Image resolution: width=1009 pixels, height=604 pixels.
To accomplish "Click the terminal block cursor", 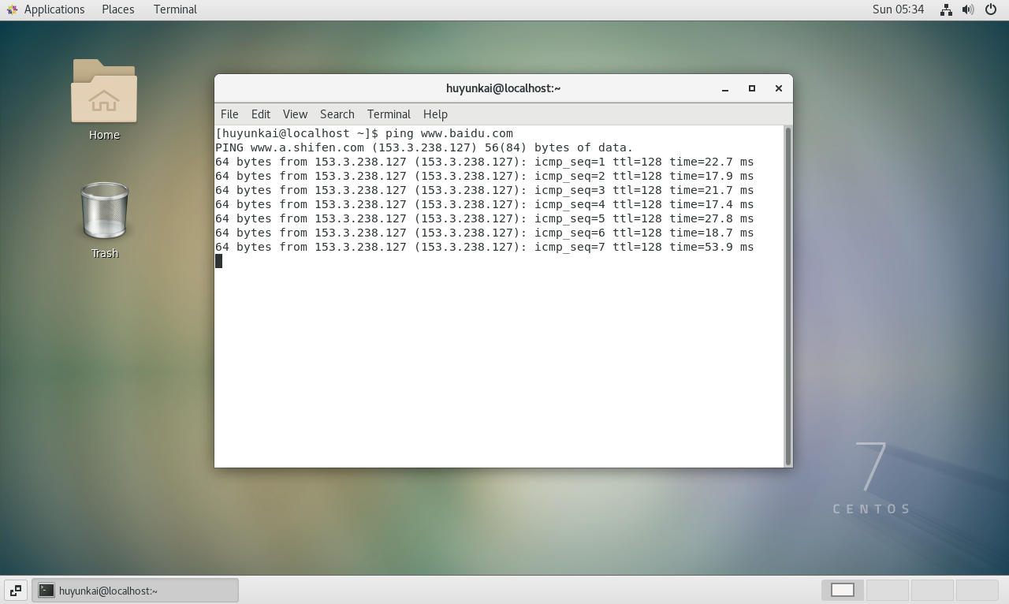I will [x=218, y=261].
